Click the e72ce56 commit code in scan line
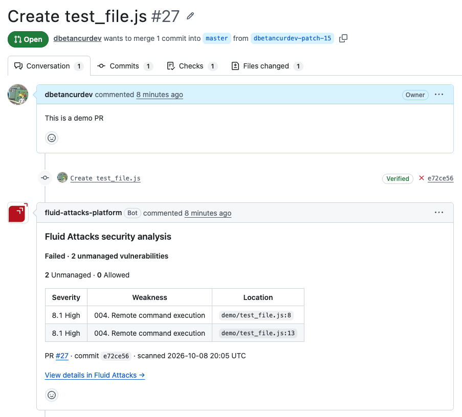 pos(116,356)
